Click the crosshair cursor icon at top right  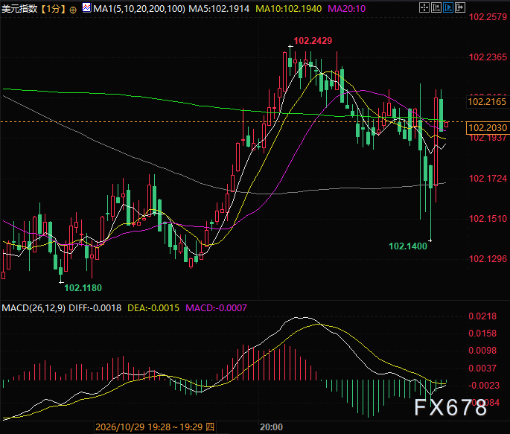tap(424, 7)
